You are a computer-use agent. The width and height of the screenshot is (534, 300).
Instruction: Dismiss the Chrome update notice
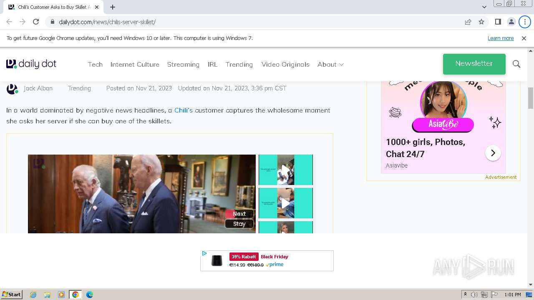(x=524, y=38)
